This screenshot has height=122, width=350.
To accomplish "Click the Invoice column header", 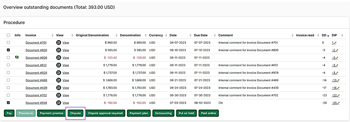I will click(x=31, y=35).
